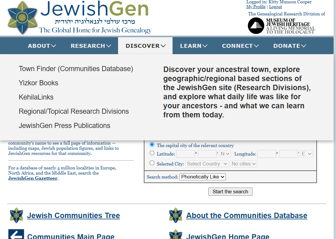Expand the DONATE menu

point(289,46)
